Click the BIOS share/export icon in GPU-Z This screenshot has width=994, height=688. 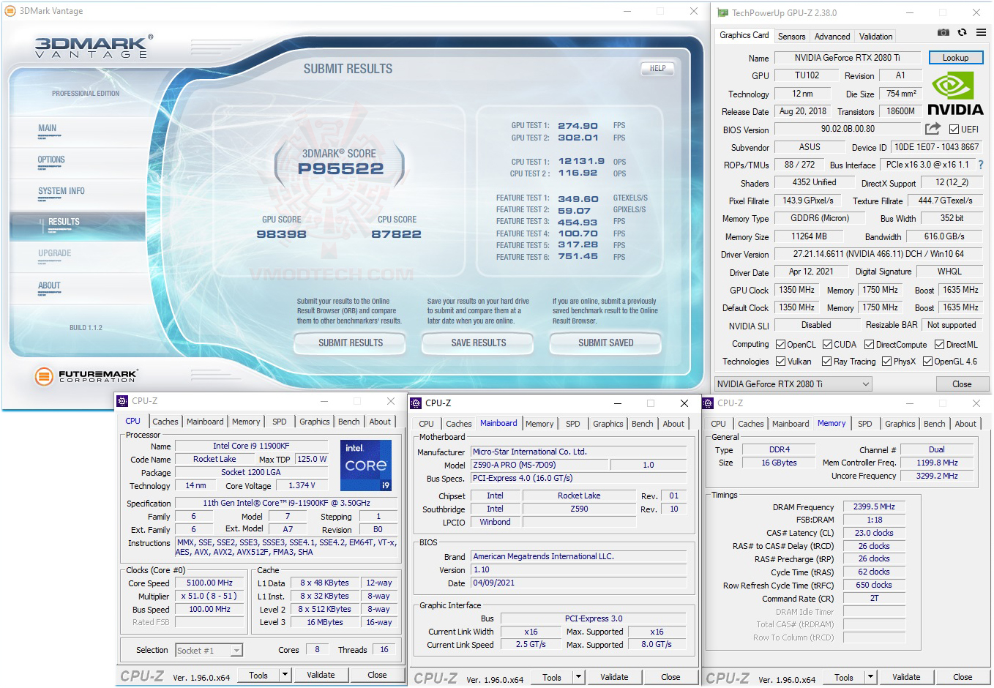[933, 129]
